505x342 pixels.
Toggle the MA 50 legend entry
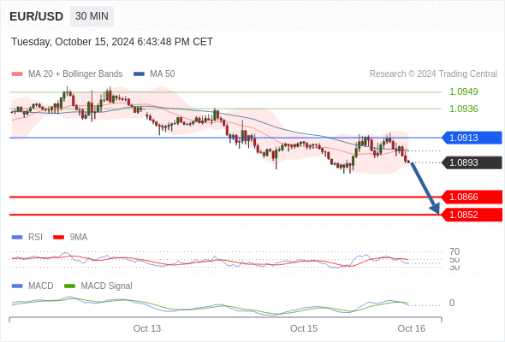[154, 74]
